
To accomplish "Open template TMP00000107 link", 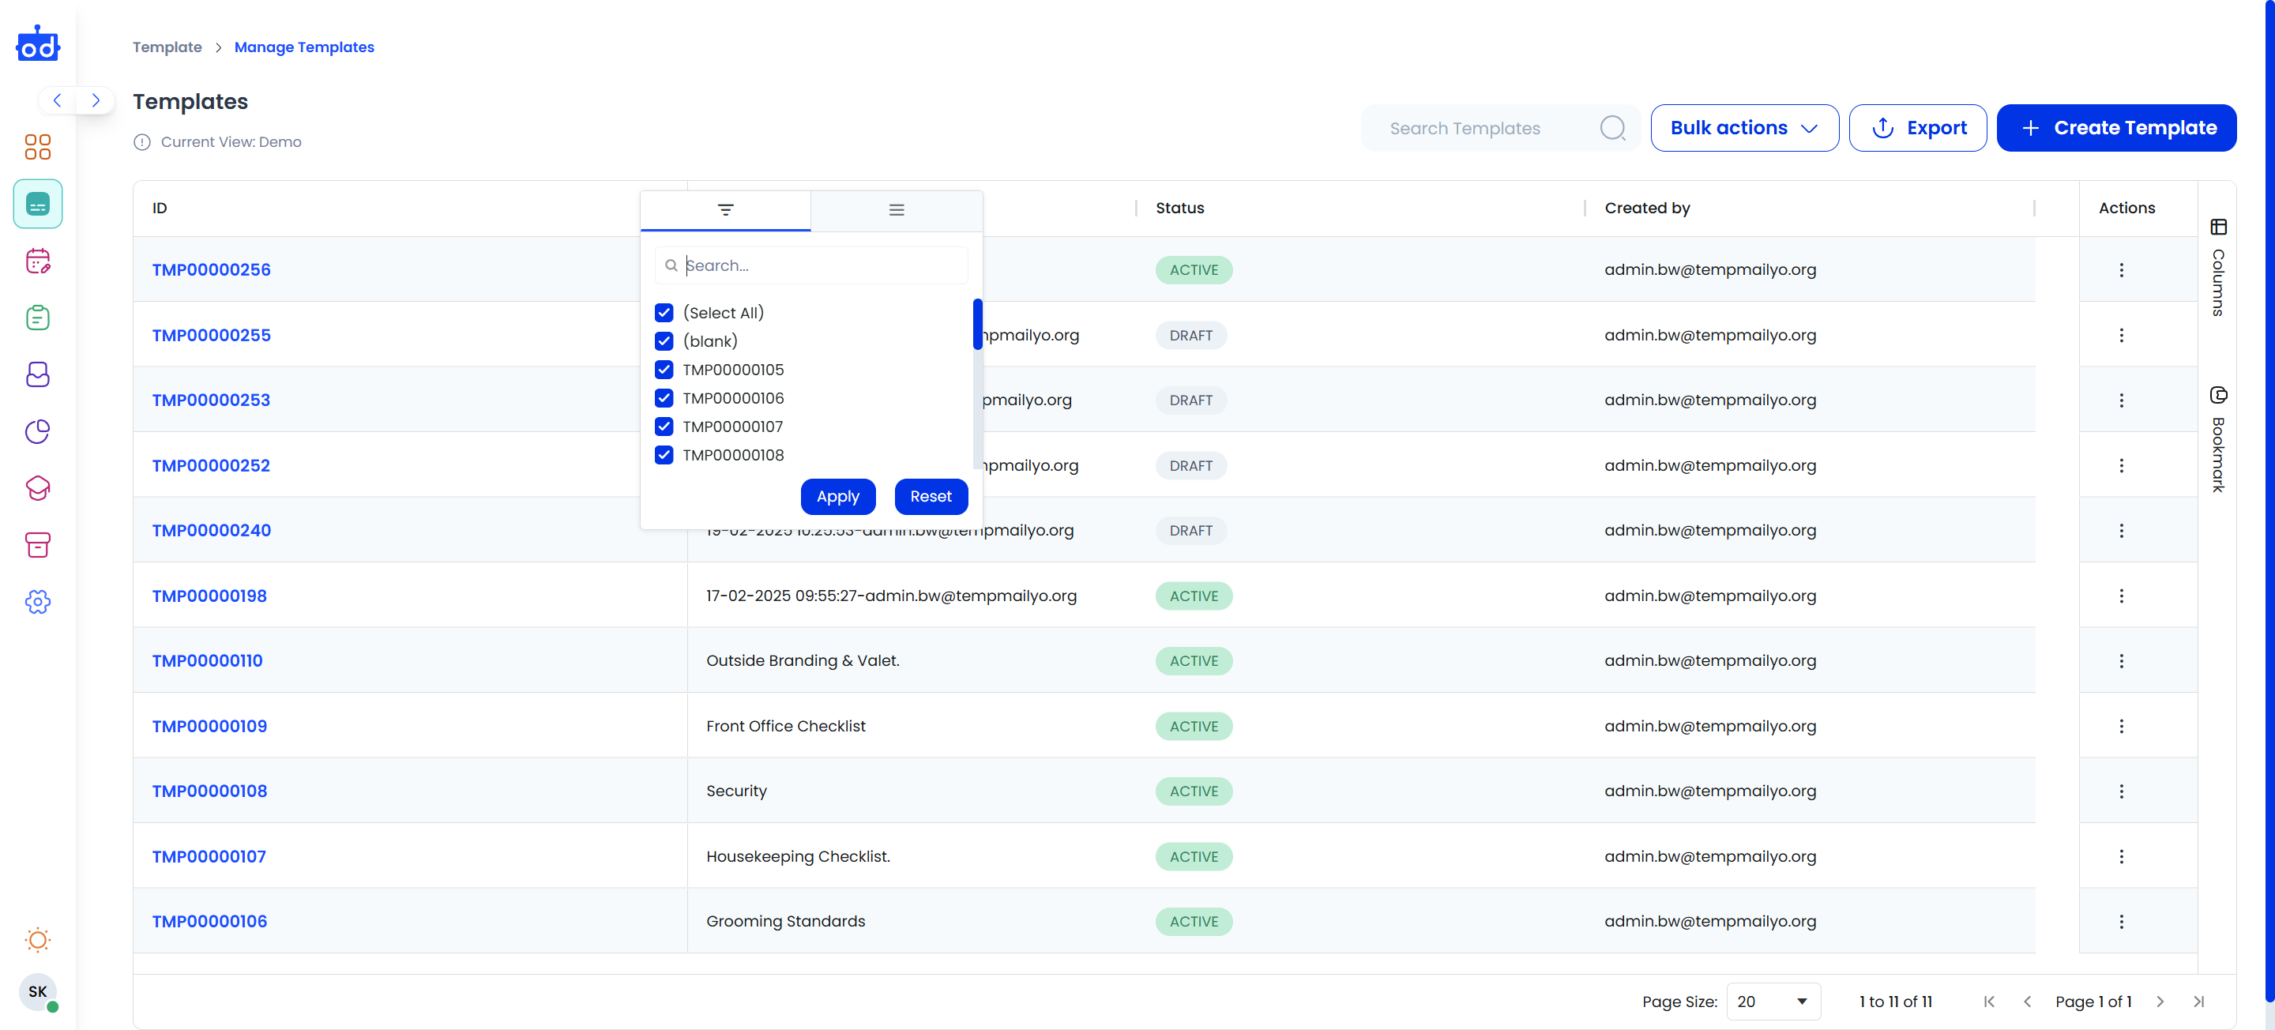I will (209, 856).
